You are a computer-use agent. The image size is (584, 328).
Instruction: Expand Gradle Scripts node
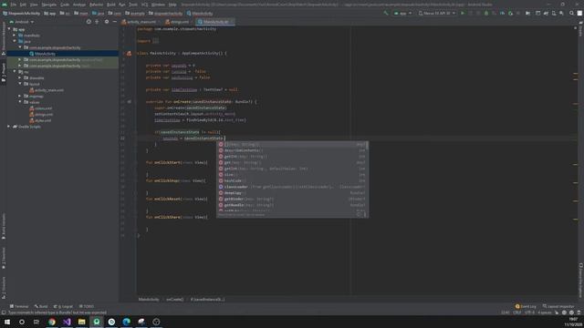point(9,127)
